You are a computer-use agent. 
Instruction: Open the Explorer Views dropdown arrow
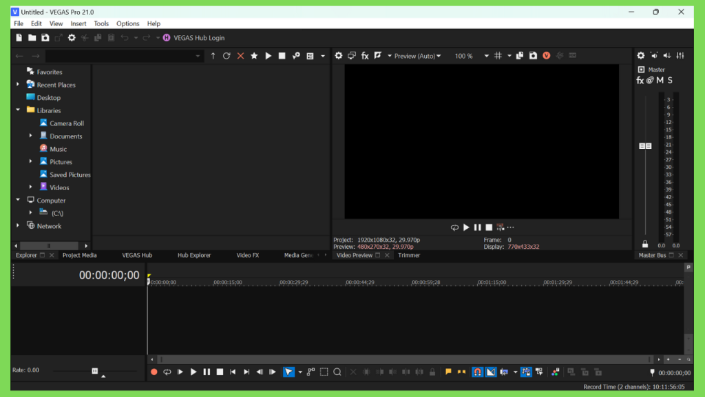tap(323, 57)
